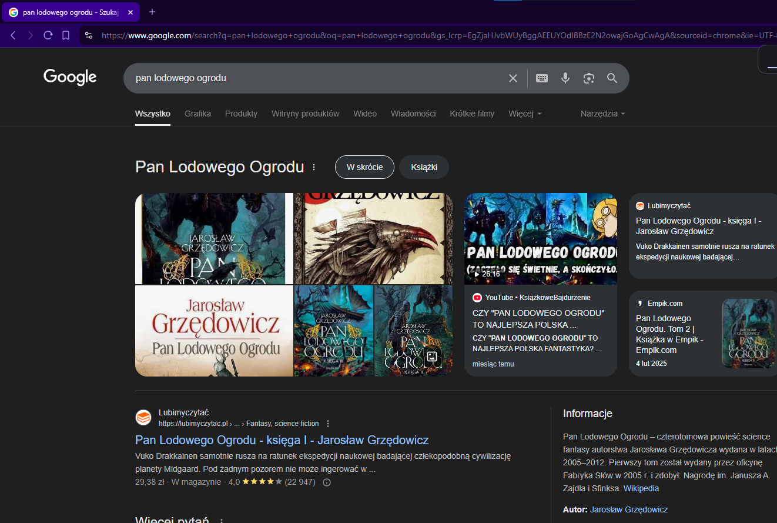Open the raven with red beak cover thumbnail
This screenshot has width=777, height=523.
click(x=373, y=239)
